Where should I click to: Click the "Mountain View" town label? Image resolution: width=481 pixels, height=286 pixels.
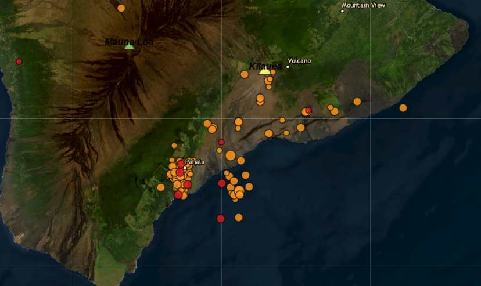364,5
